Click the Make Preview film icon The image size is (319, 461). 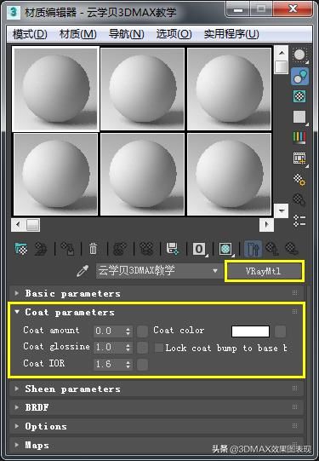tap(299, 158)
